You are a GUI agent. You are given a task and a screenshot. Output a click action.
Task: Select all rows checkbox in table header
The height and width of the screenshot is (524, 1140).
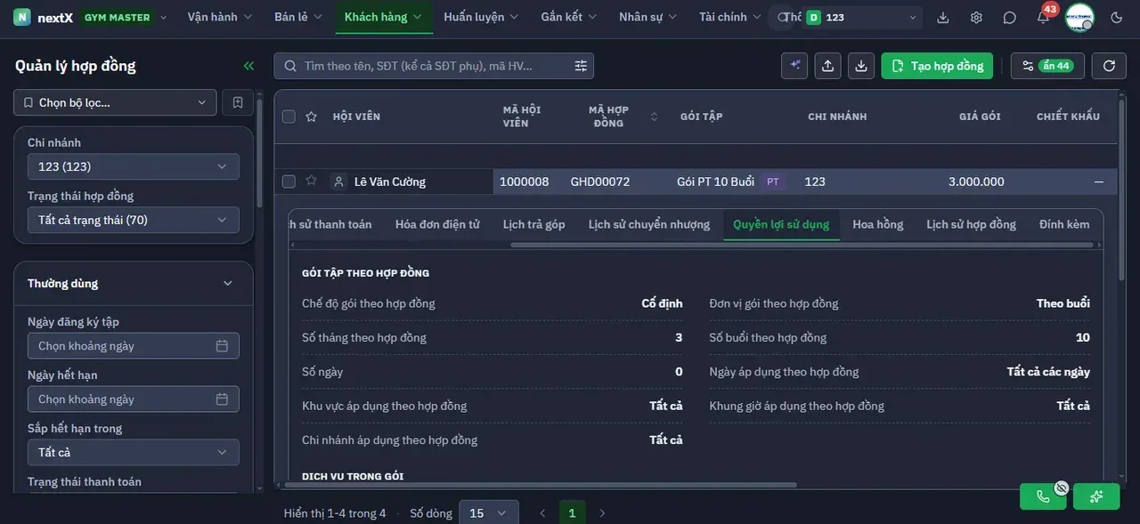(x=289, y=117)
